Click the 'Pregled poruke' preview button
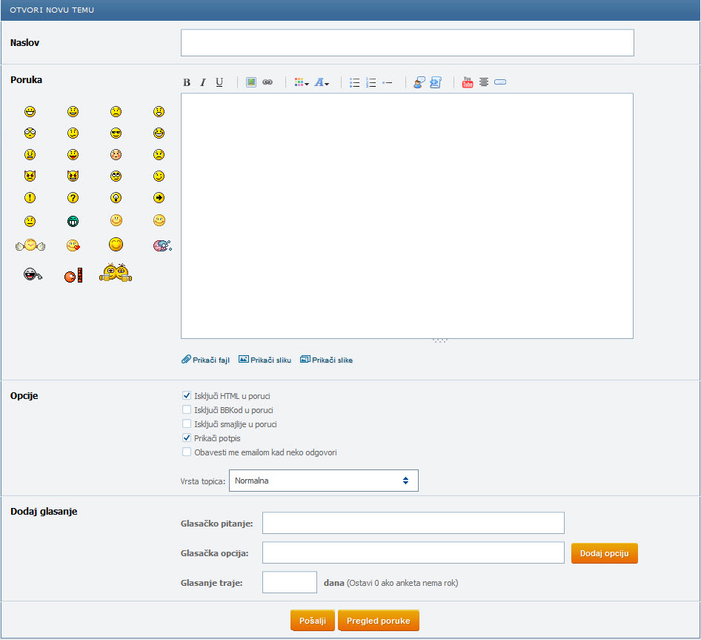 pyautogui.click(x=378, y=621)
